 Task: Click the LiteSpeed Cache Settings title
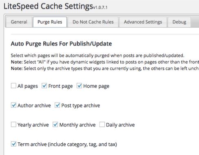coord(48,7)
